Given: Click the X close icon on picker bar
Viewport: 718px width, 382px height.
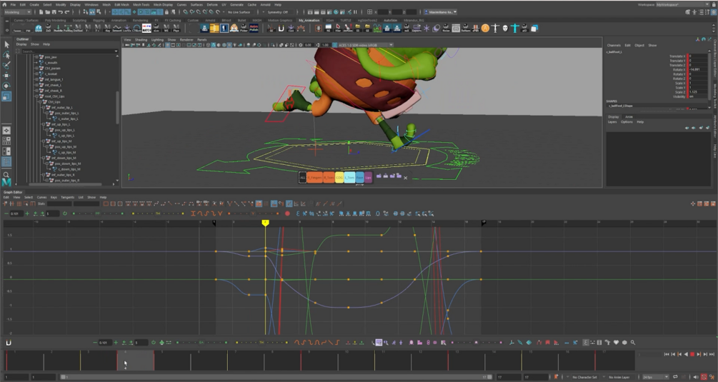Looking at the screenshot, I should [405, 178].
